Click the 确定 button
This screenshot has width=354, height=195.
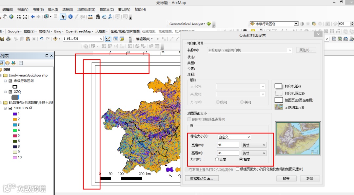[x=286, y=179]
